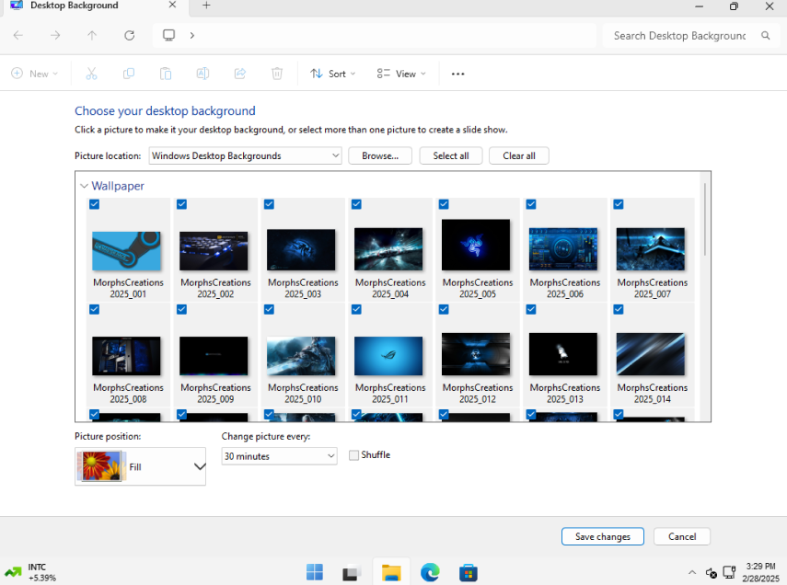Click the network display tray icon
Image resolution: width=787 pixels, height=585 pixels.
(x=729, y=572)
